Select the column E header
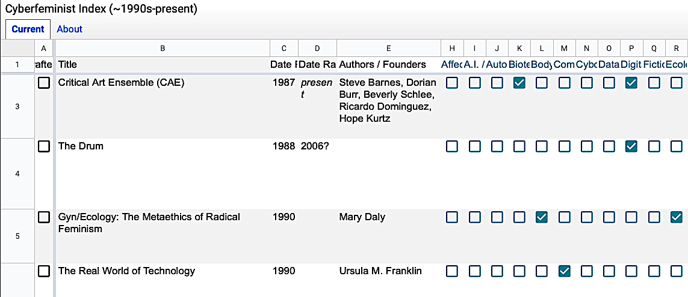The width and height of the screenshot is (688, 297). [388, 48]
